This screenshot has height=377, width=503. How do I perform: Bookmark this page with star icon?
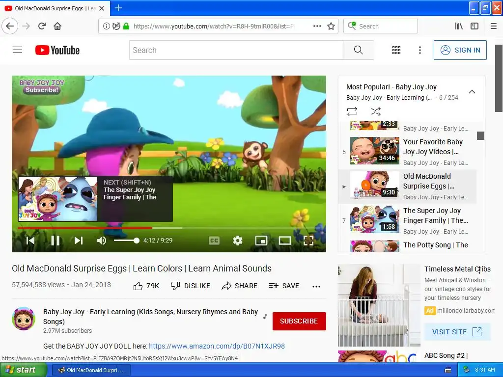click(331, 26)
